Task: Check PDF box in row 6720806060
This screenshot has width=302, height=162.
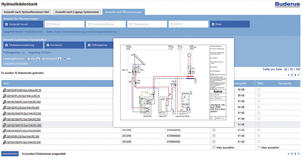Action: [214, 136]
